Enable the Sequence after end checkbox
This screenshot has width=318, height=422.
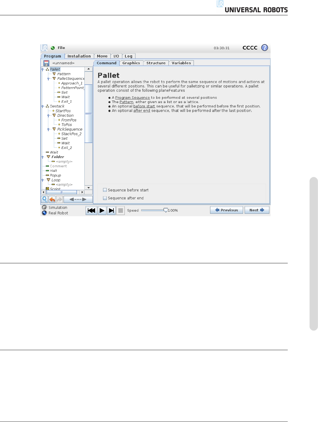(105, 198)
